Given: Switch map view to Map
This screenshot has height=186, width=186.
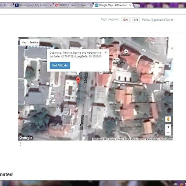Looking at the screenshot, I should [24, 43].
